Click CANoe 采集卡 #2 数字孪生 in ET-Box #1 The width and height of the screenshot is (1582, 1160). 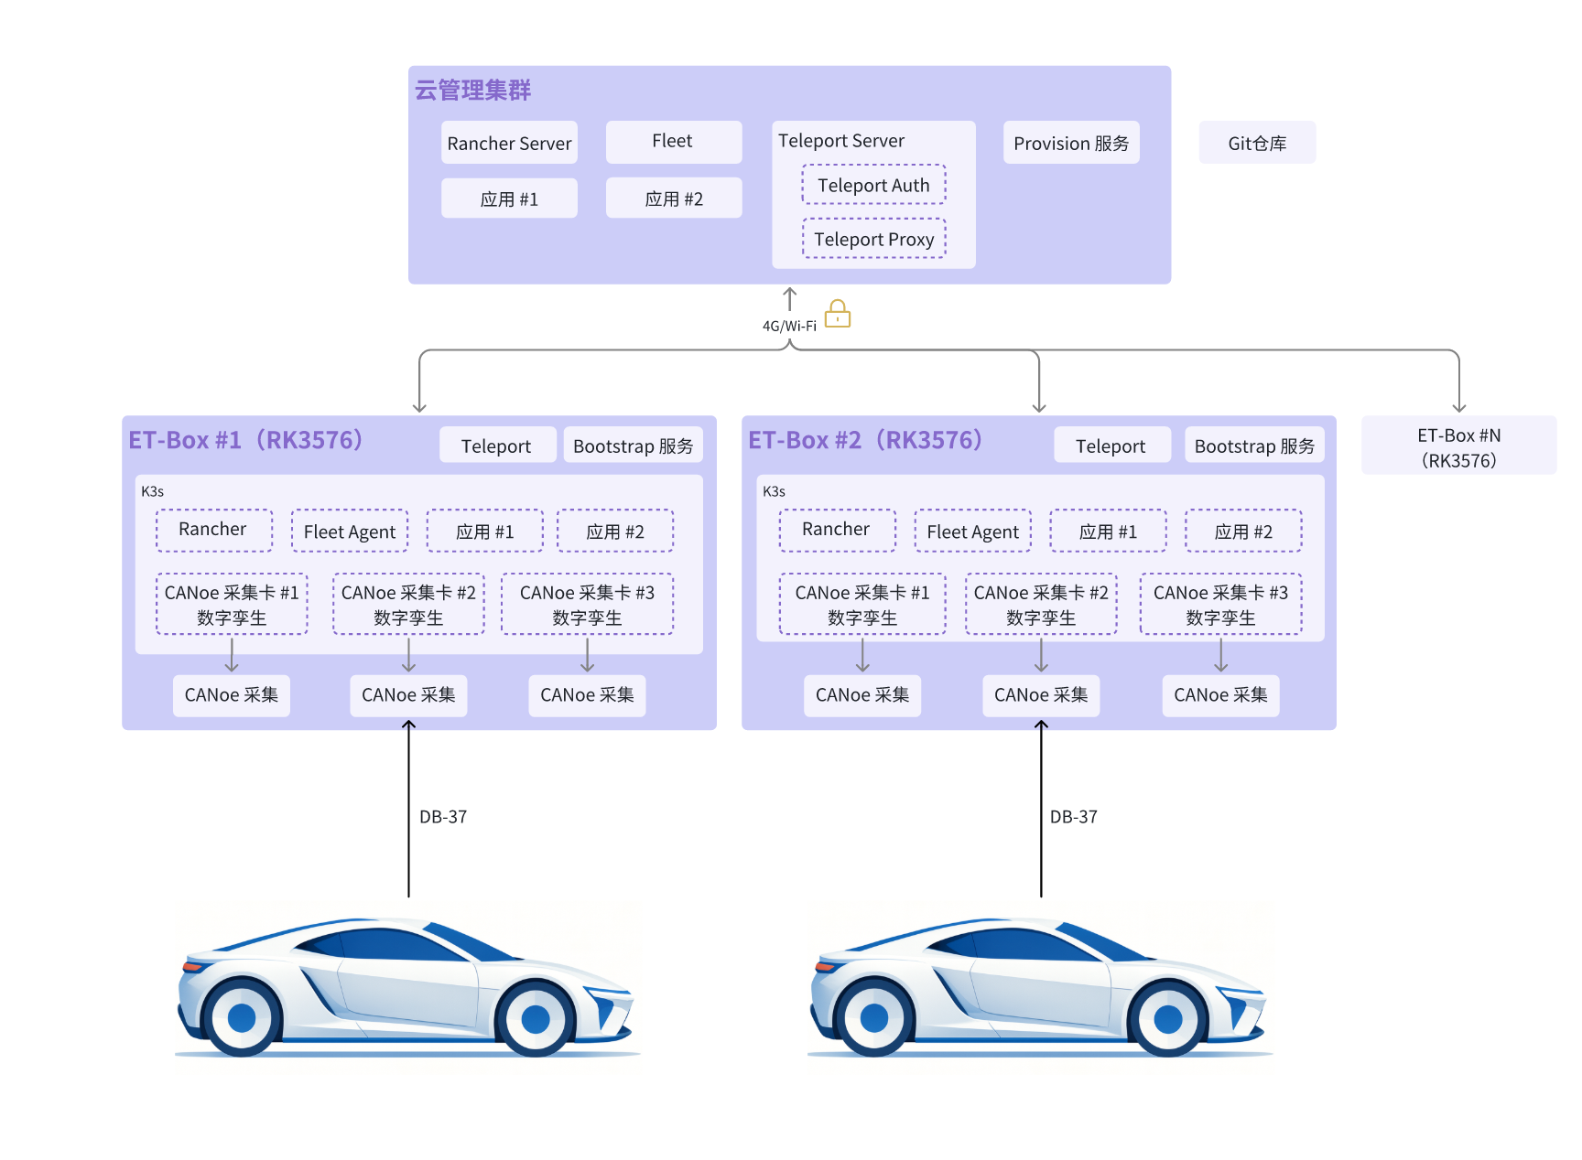coord(408,605)
